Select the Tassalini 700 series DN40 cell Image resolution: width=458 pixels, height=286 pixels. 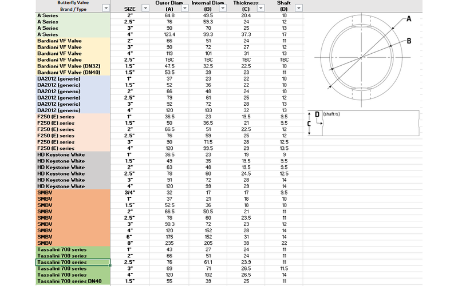73,281
